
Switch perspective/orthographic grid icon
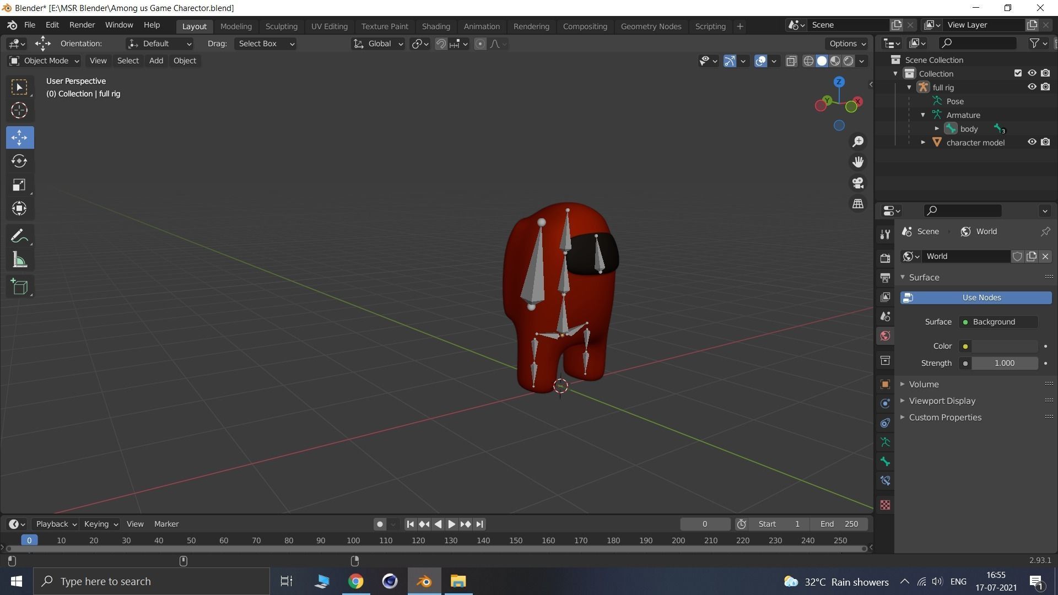[x=858, y=204]
